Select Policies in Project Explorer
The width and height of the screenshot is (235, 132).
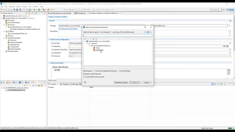tap(10, 36)
